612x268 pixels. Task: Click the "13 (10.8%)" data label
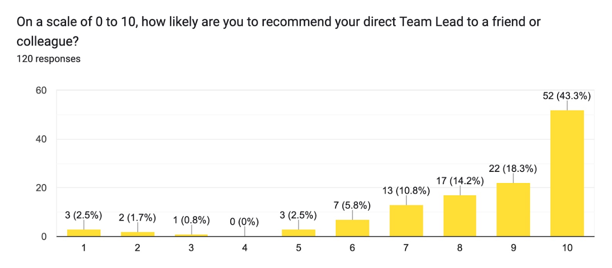pyautogui.click(x=406, y=190)
